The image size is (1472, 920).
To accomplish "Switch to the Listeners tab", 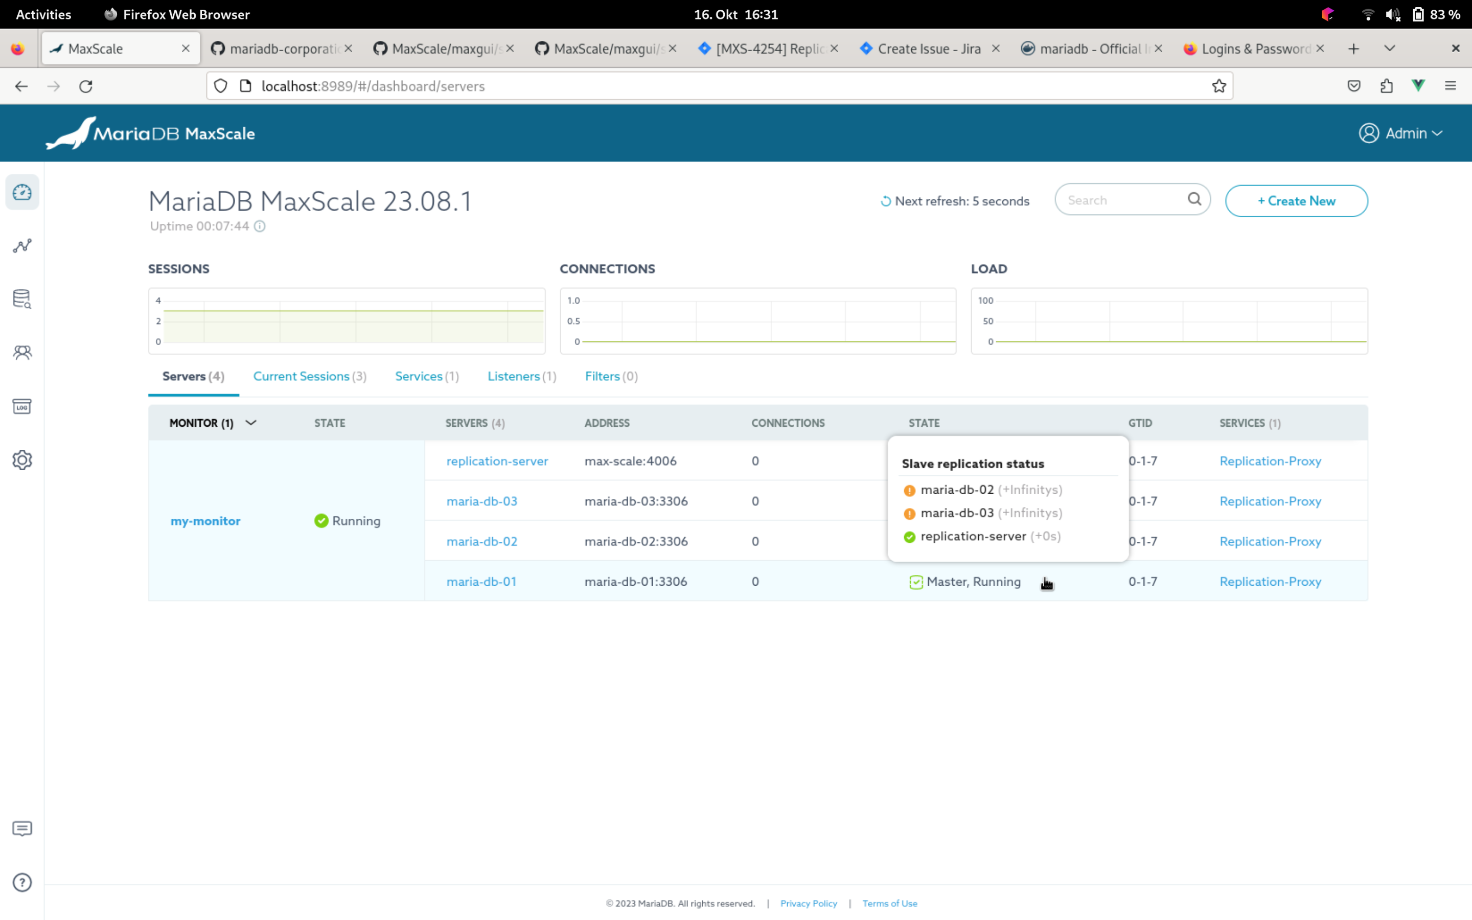I will (x=521, y=376).
